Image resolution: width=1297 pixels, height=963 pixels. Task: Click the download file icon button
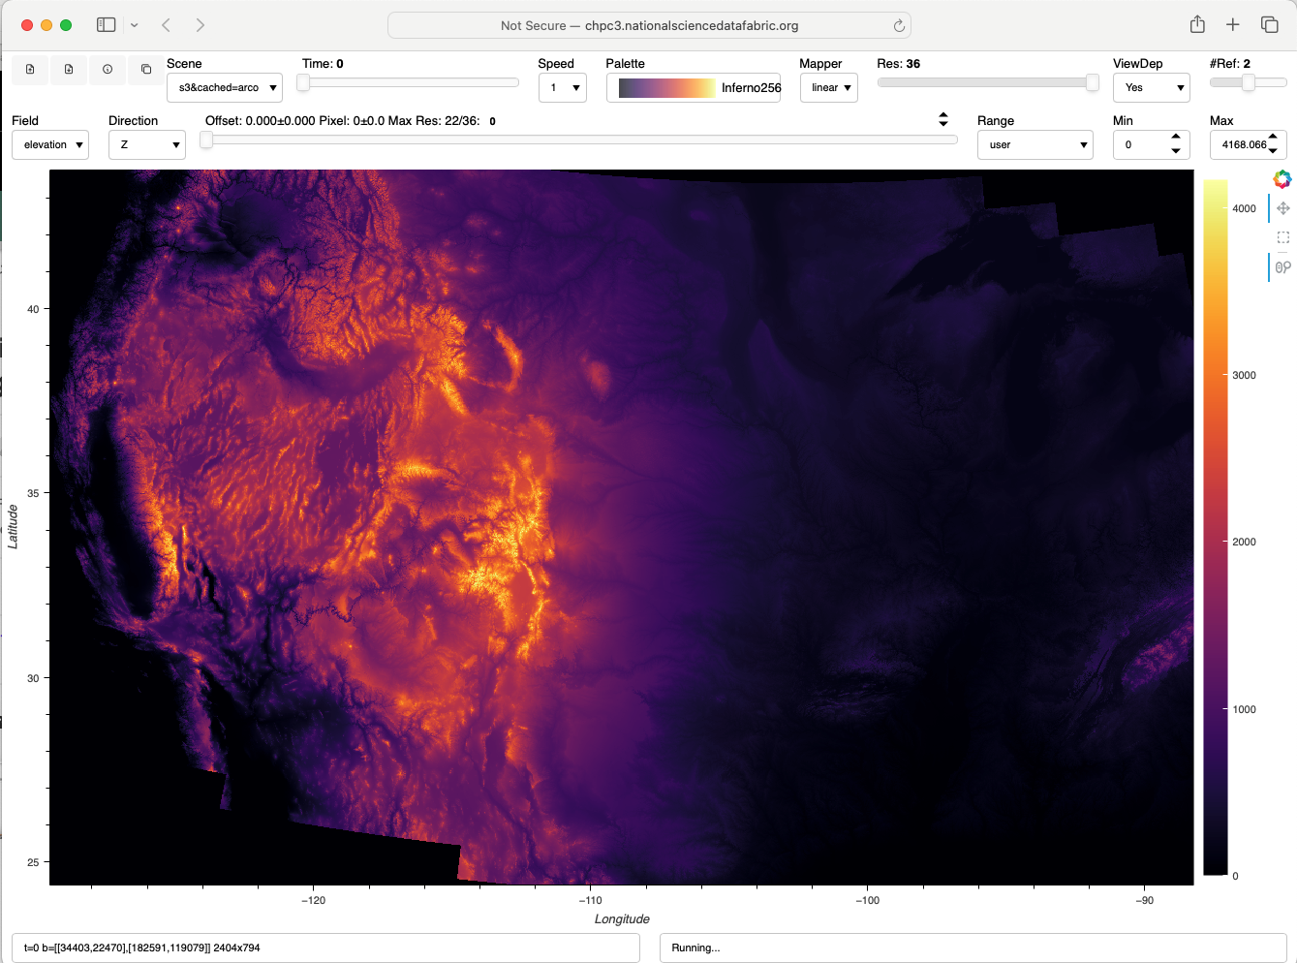[x=69, y=70]
